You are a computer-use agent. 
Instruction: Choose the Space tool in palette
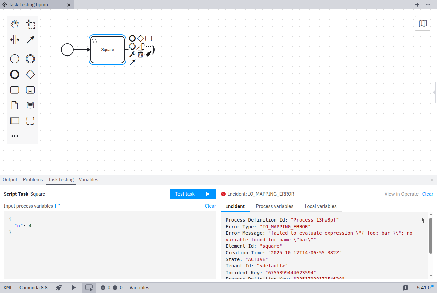pos(15,40)
